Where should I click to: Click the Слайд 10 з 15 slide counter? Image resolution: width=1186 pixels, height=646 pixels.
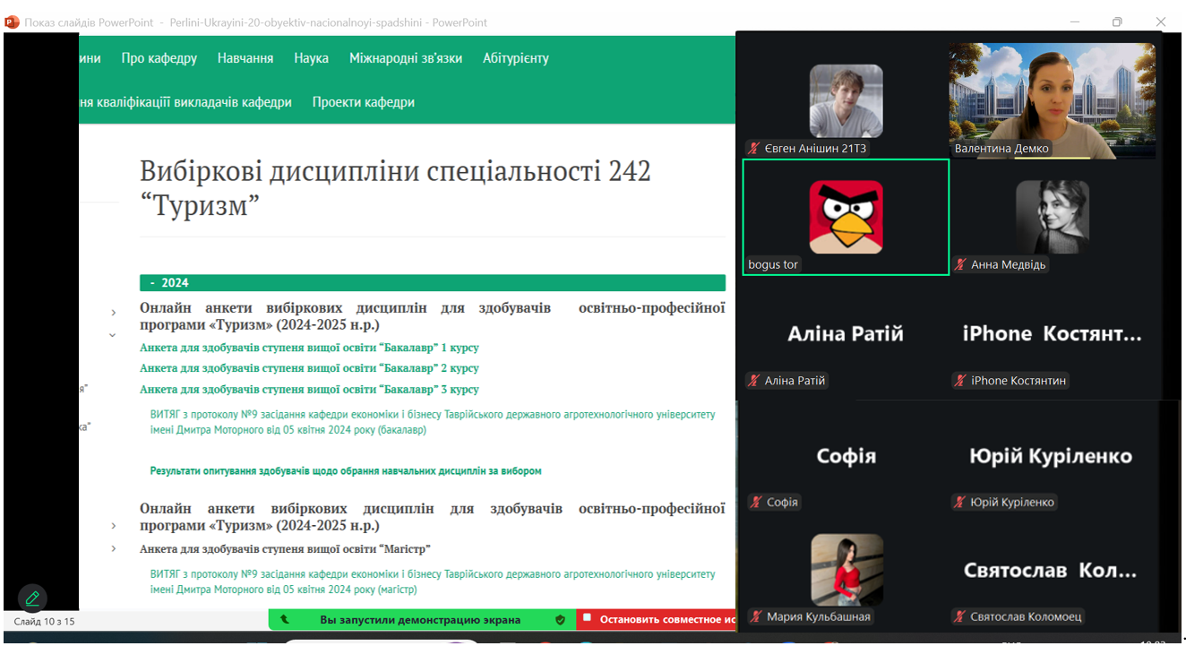pyautogui.click(x=45, y=621)
